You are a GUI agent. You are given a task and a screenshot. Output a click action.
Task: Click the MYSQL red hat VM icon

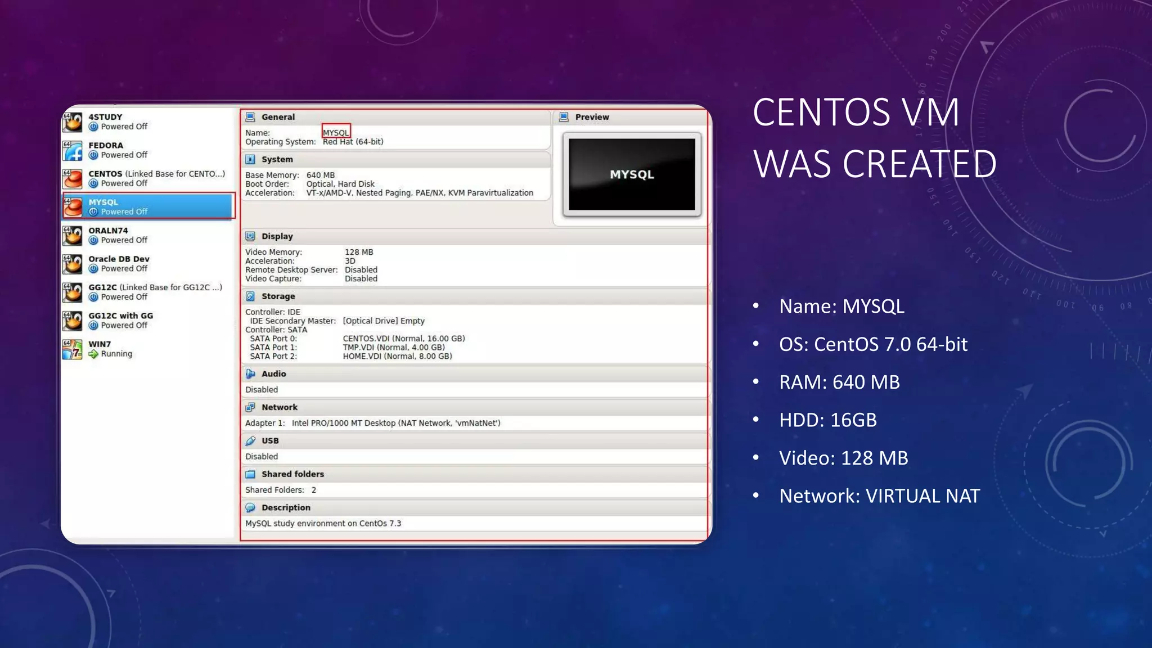(73, 207)
